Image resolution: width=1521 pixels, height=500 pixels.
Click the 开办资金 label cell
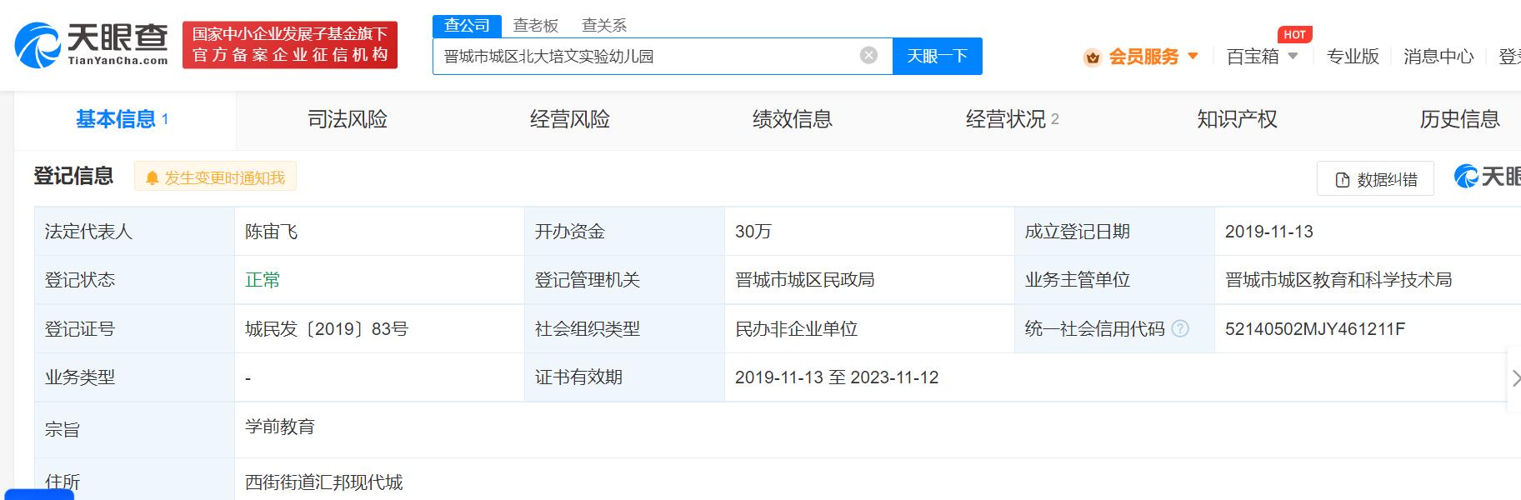624,232
